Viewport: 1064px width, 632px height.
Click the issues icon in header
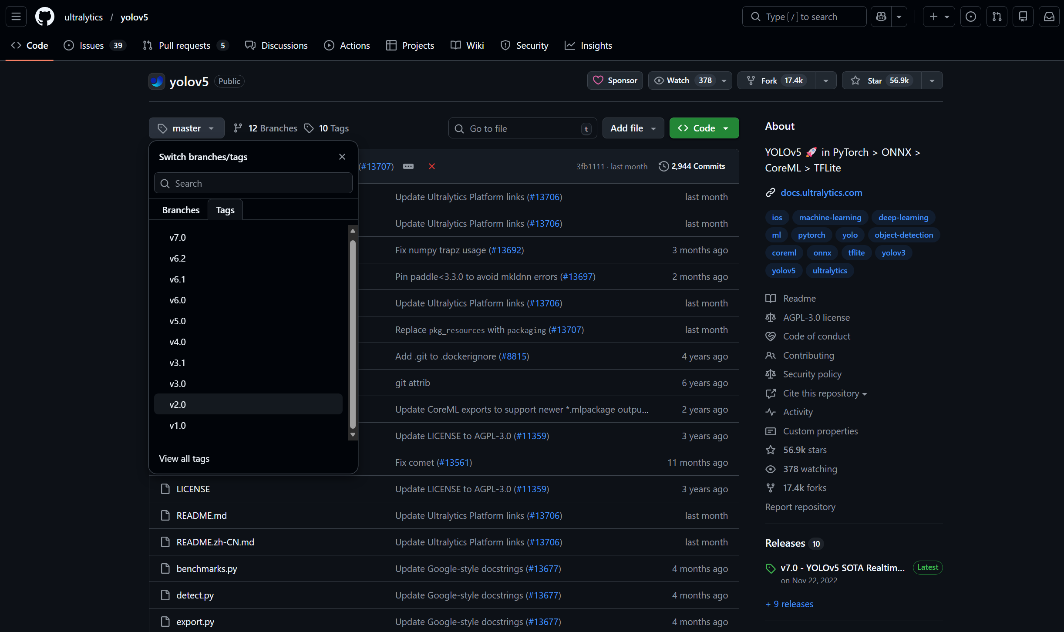(x=971, y=17)
